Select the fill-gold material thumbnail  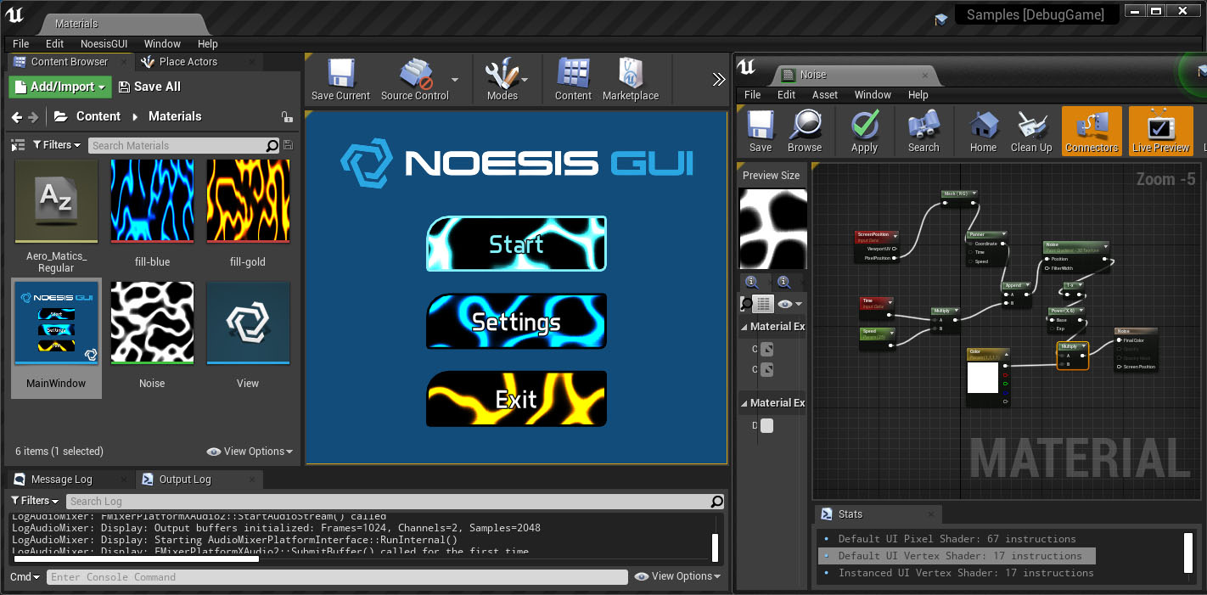[x=248, y=201]
